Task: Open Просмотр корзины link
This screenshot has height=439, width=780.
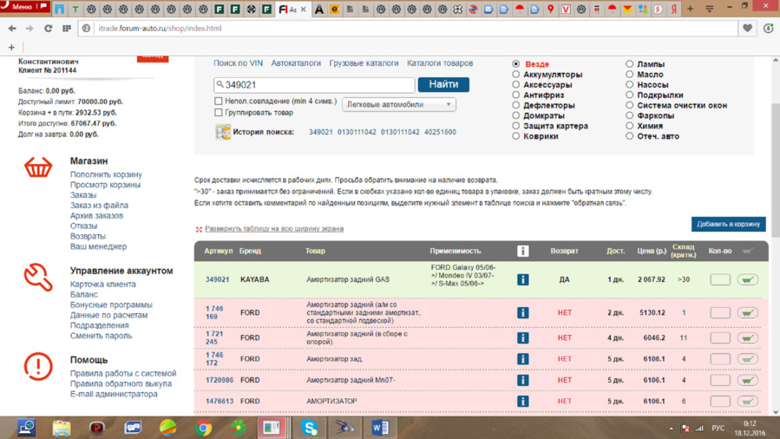Action: (x=106, y=185)
